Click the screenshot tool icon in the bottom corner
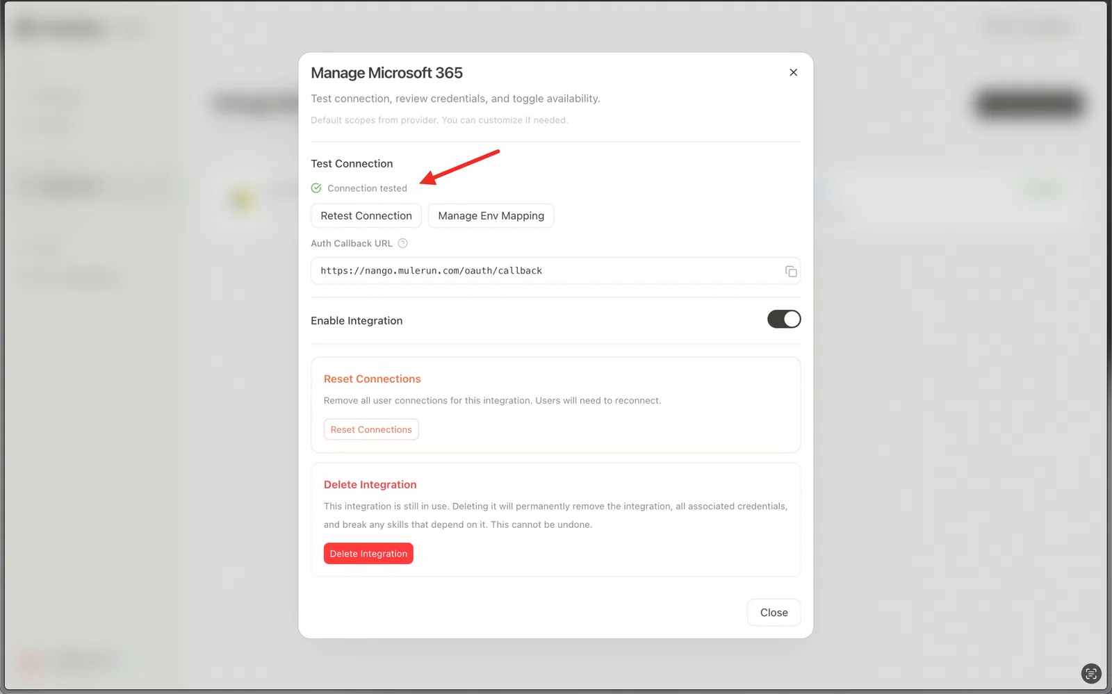 1091,673
